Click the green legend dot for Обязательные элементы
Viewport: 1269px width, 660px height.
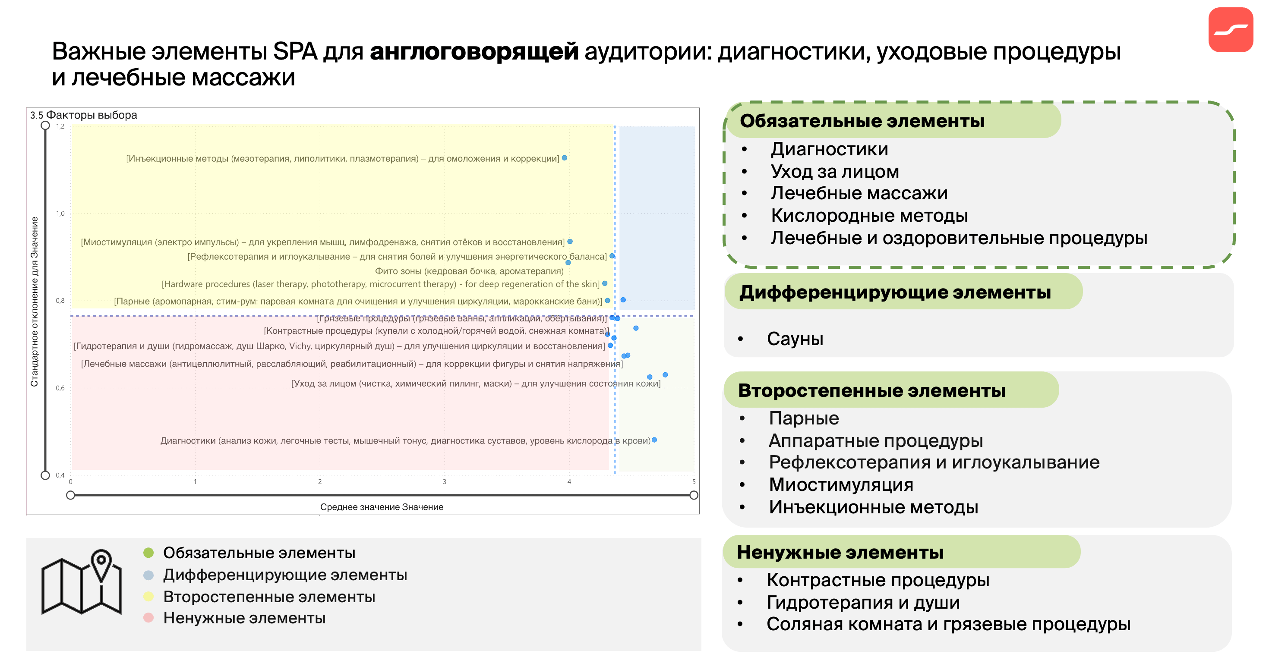point(148,552)
